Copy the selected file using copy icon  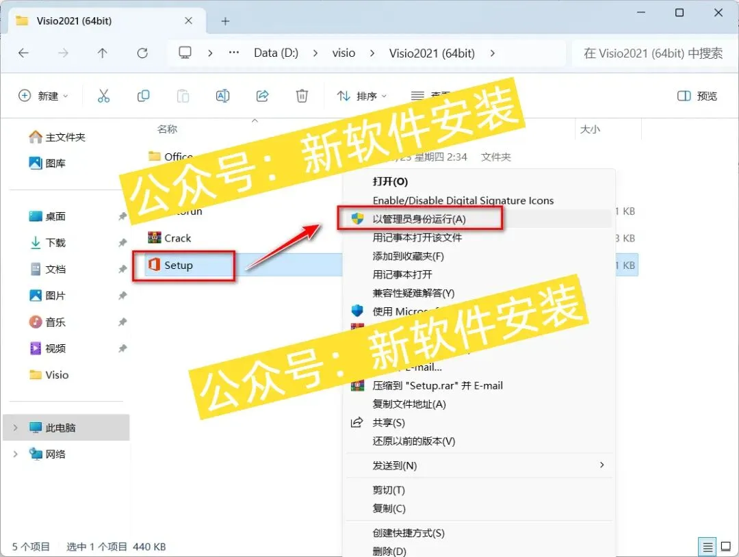(143, 96)
